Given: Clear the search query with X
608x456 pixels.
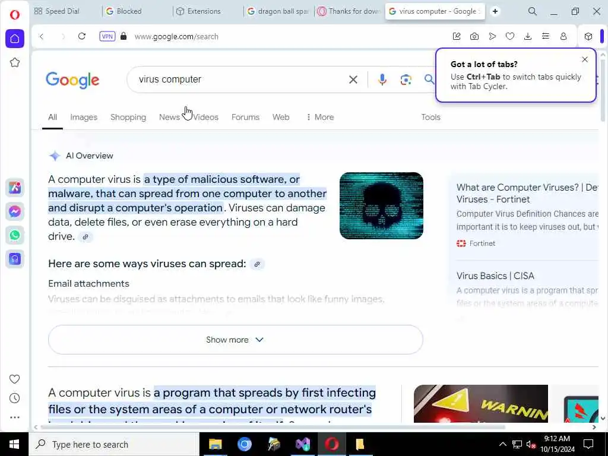Looking at the screenshot, I should pos(353,80).
